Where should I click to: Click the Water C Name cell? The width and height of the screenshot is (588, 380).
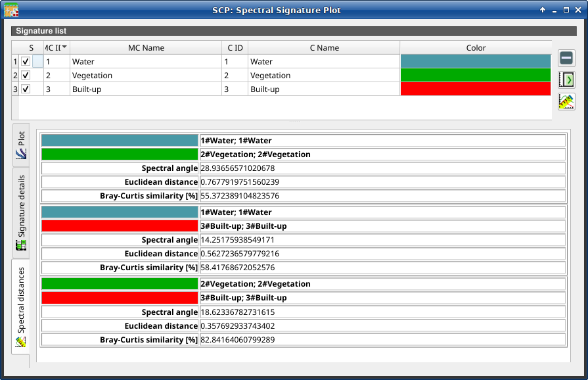(324, 62)
